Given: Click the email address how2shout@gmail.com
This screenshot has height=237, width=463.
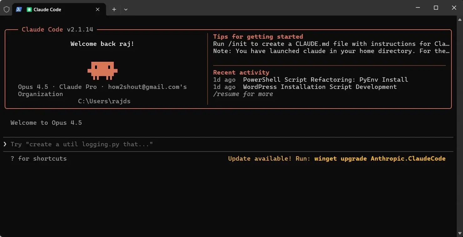Looking at the screenshot, I should click(x=144, y=87).
